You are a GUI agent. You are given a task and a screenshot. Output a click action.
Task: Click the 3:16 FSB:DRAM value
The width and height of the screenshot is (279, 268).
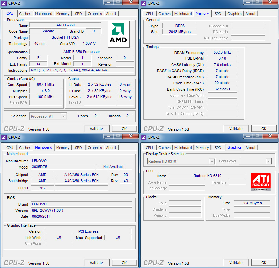coord(222,58)
